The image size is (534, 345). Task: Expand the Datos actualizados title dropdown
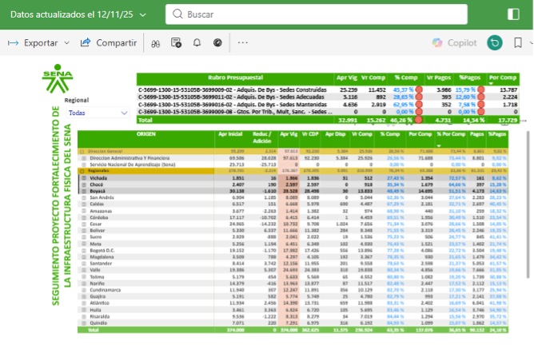(142, 15)
